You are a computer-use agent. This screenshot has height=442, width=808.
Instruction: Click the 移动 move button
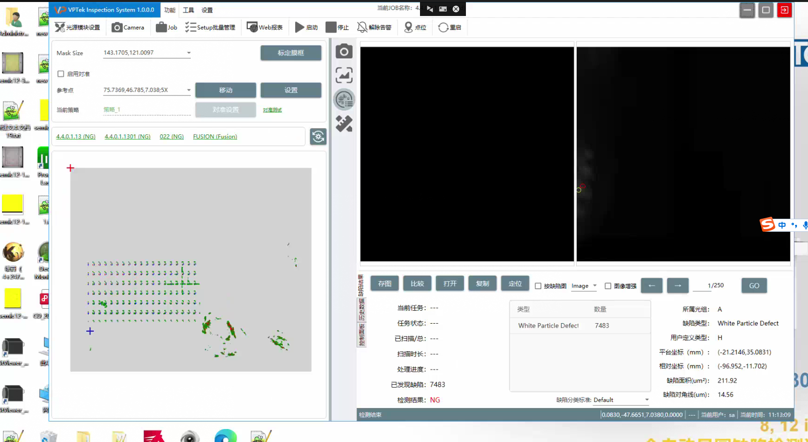coord(226,90)
